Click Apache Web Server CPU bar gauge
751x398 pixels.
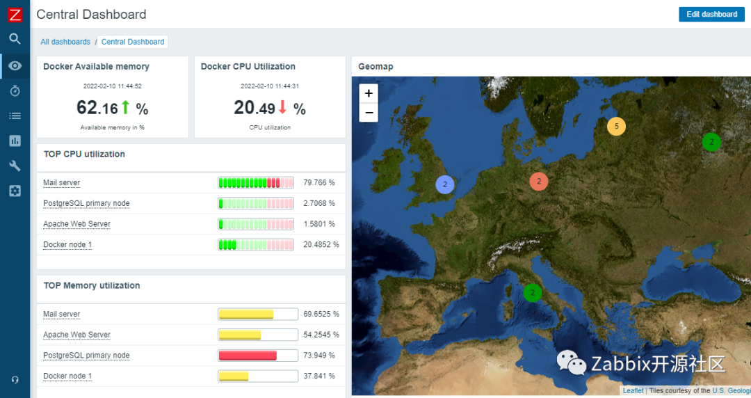click(x=256, y=224)
